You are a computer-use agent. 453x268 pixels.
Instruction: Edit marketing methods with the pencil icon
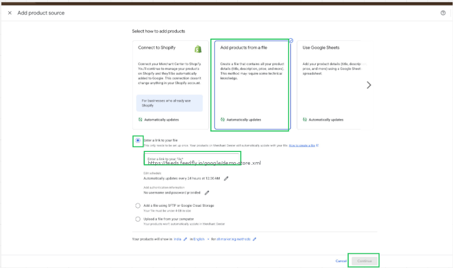(255, 240)
